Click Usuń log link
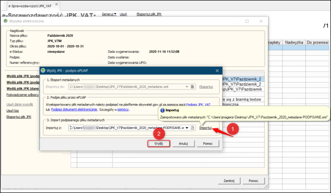The width and height of the screenshot is (331, 193). tap(13, 110)
